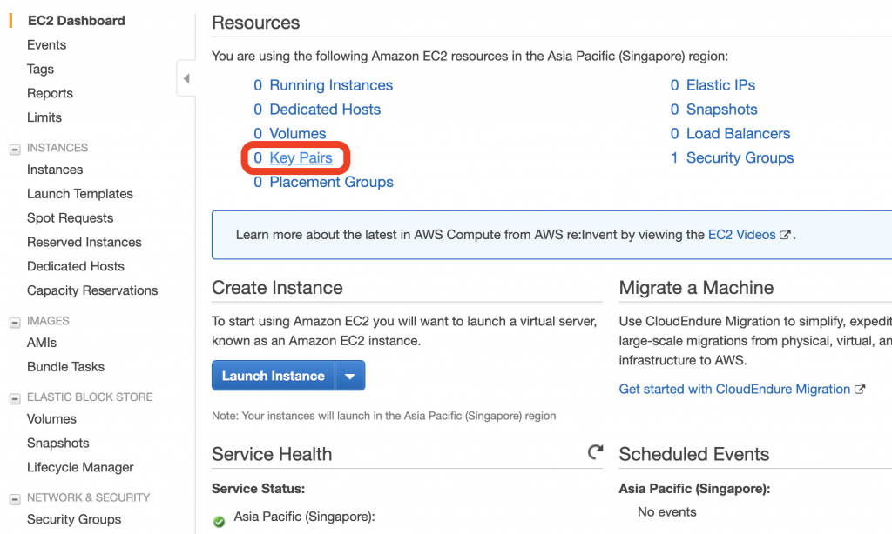
Task: Collapse the ELASTIC BLOCK STORE section
Action: (14, 398)
